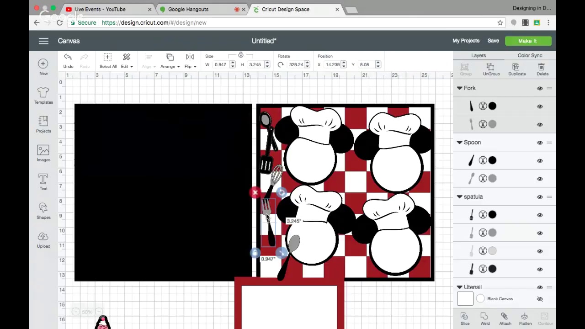This screenshot has width=585, height=329.
Task: Open the Flip dropdown
Action: [x=190, y=60]
